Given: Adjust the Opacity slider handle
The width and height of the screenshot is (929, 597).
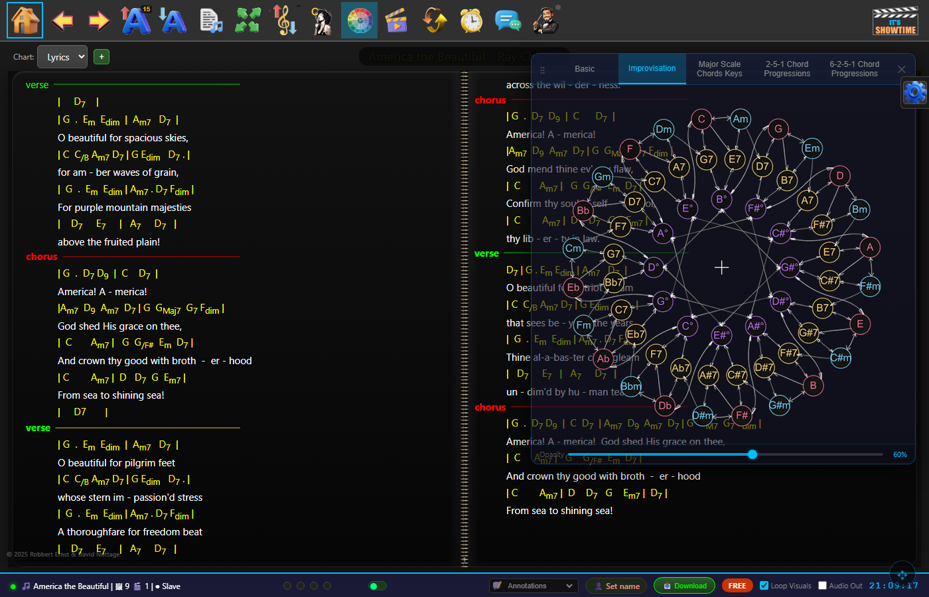Looking at the screenshot, I should pos(752,454).
